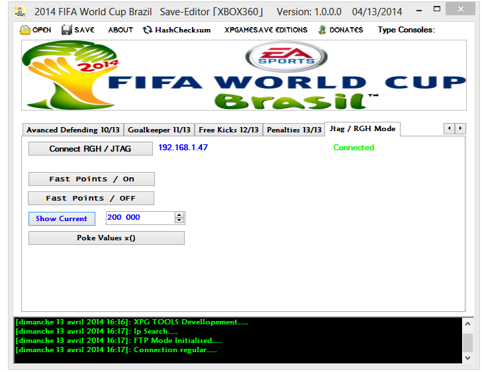Switch to the Goalkeeper 11/13 tab

click(159, 130)
